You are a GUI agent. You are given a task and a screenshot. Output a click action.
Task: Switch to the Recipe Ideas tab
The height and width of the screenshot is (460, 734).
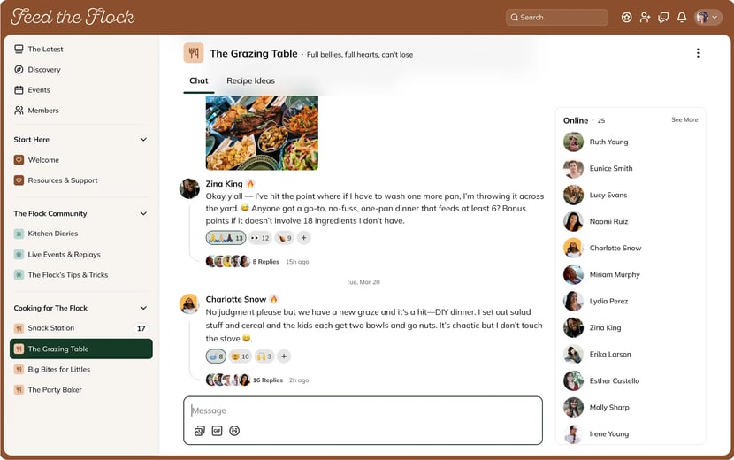click(250, 81)
